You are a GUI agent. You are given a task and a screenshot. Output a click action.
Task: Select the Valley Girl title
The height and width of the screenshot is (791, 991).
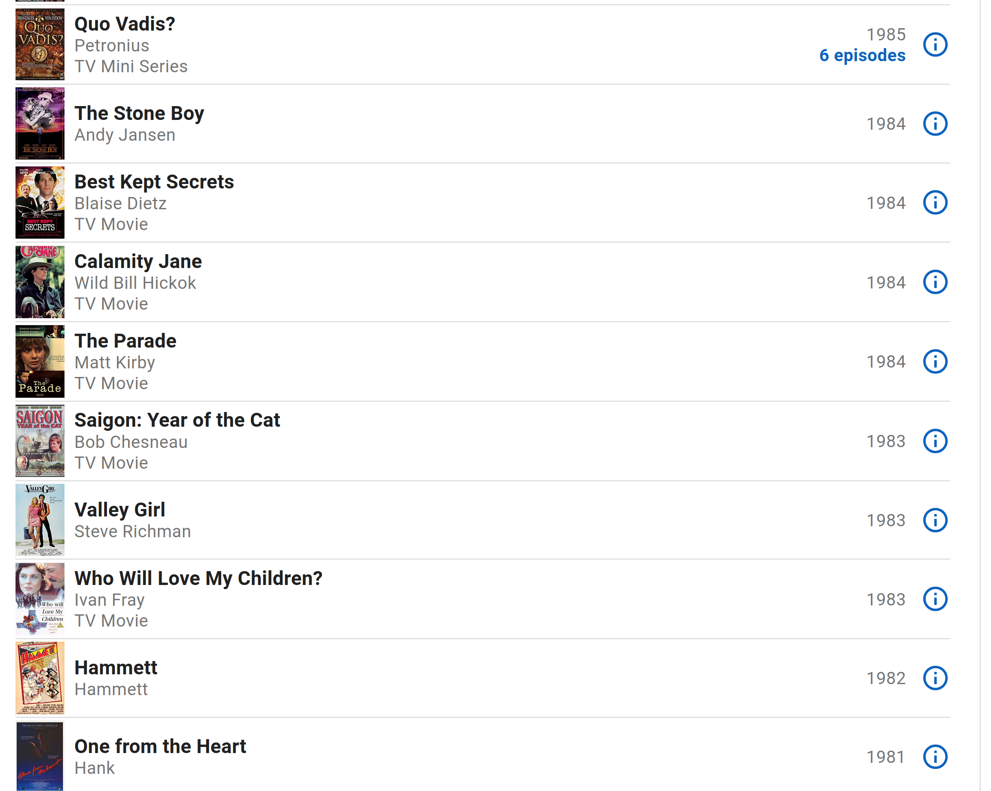click(120, 510)
